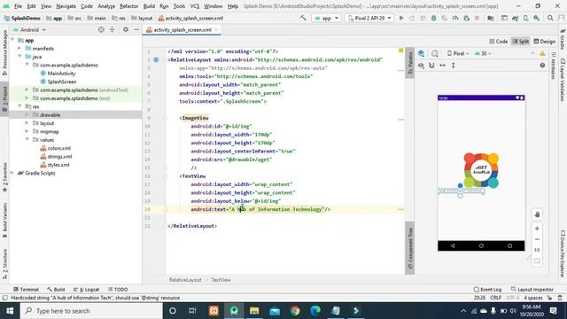Viewport: 567px width, 319px height.
Task: Click the collapse all icon in Project panel
Action: tap(113, 29)
